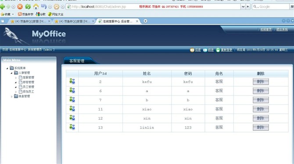The image size is (294, 164).
Task: Reload the page with the green refresh icon
Action: [28, 7]
